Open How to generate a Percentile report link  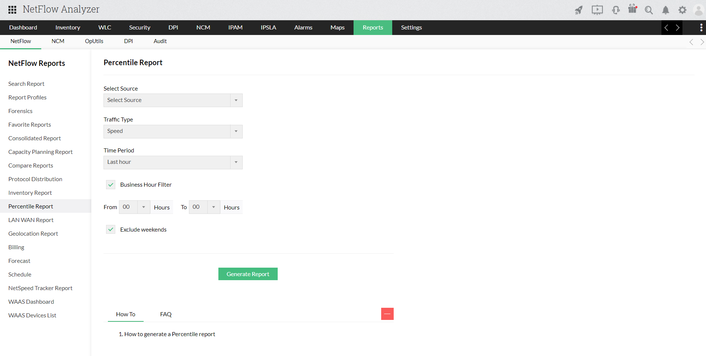click(x=169, y=334)
